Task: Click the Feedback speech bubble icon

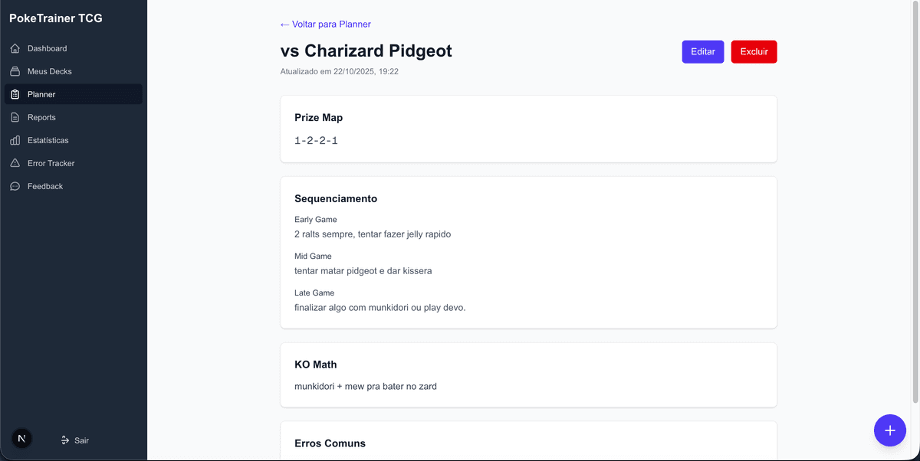Action: (x=15, y=186)
